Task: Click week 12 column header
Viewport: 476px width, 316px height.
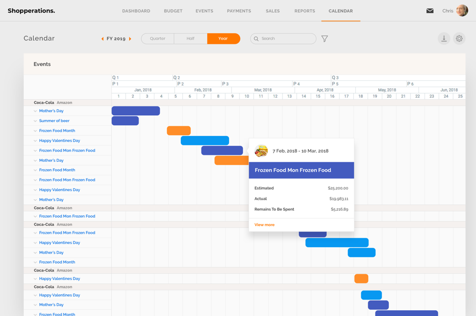Action: click(x=275, y=96)
